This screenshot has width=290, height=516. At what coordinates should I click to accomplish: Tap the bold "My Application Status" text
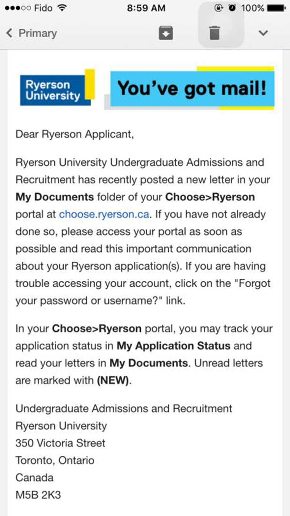click(x=173, y=346)
